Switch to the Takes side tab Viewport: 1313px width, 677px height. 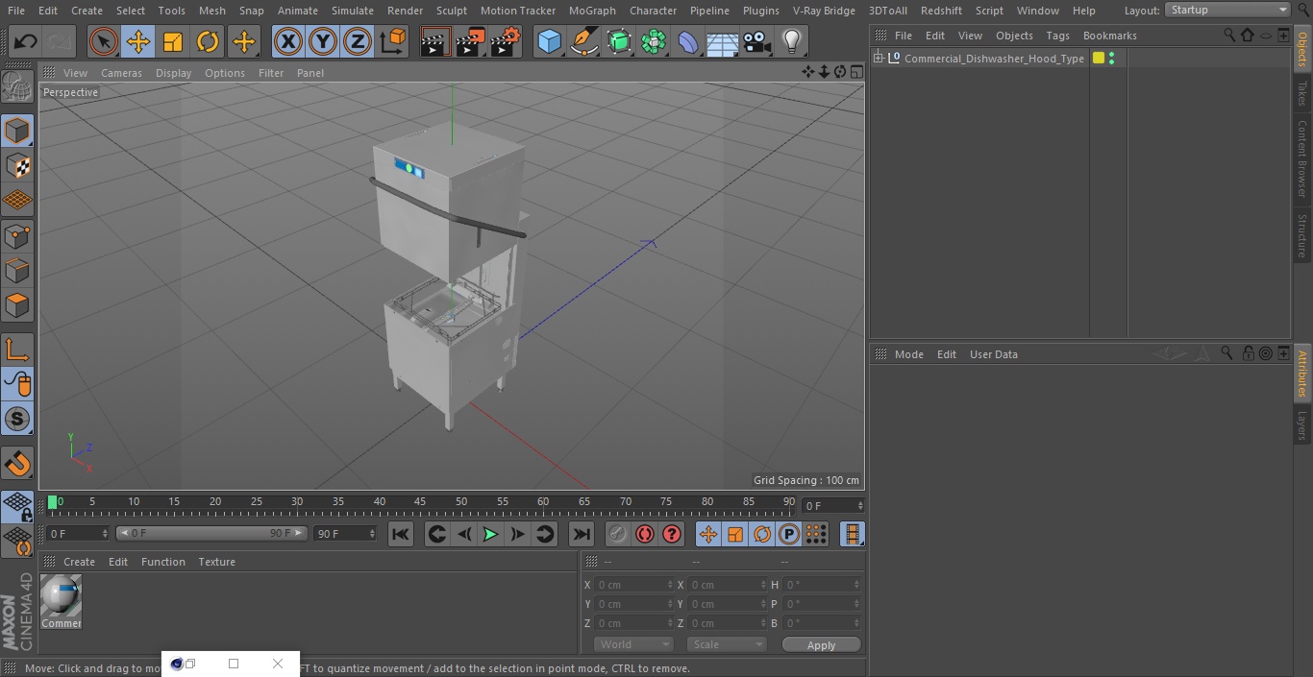(x=1302, y=93)
